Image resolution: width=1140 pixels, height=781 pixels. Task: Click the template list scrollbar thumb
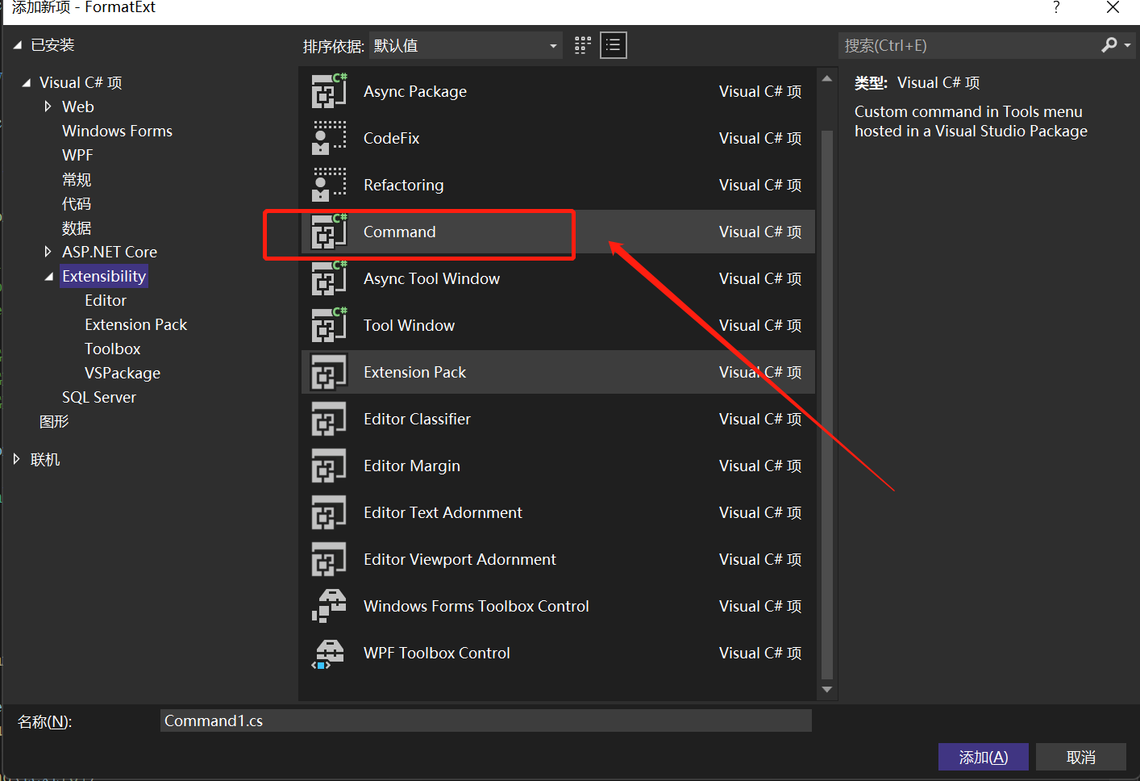(826, 403)
